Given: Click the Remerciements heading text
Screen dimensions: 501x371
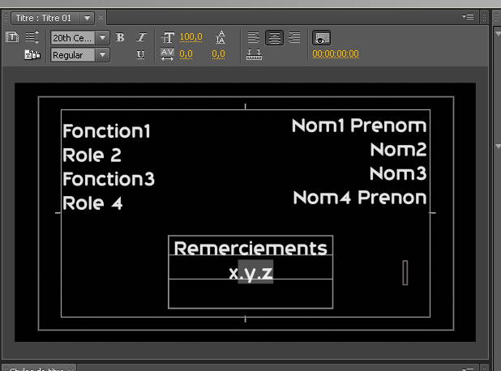Looking at the screenshot, I should (250, 248).
